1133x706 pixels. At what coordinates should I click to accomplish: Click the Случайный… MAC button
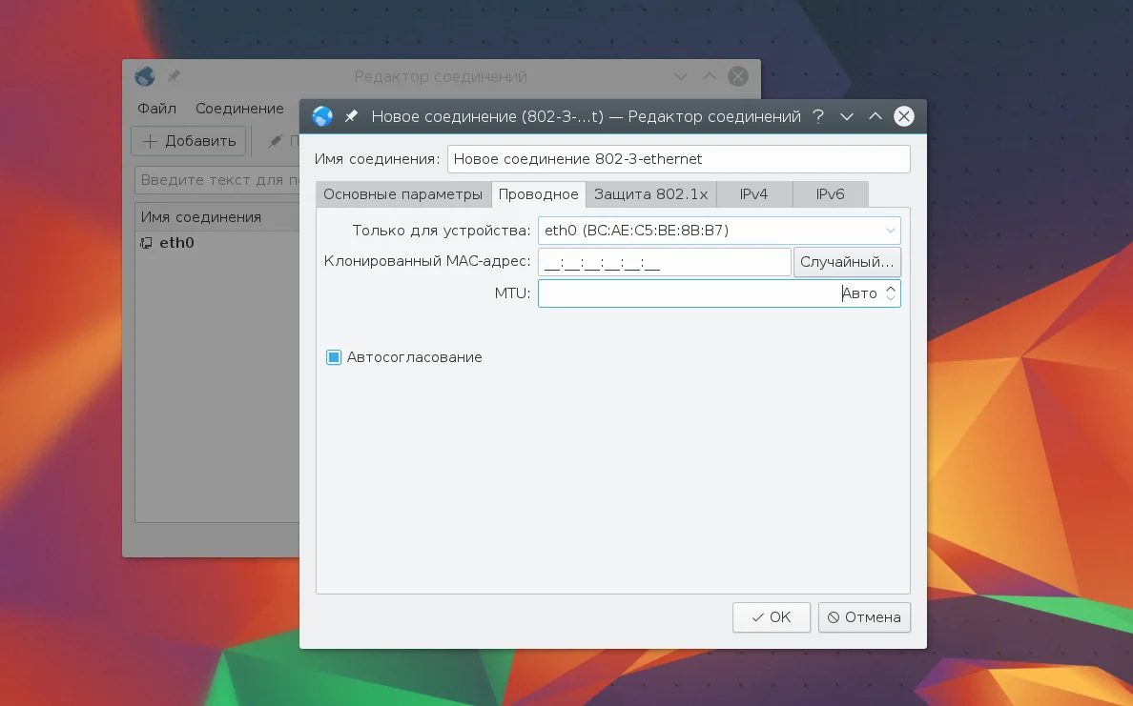(847, 262)
